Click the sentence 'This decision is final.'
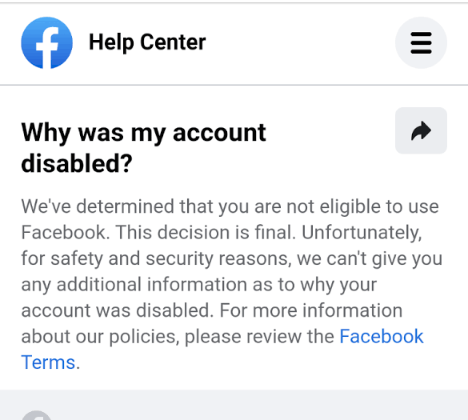The image size is (468, 420). click(x=206, y=232)
